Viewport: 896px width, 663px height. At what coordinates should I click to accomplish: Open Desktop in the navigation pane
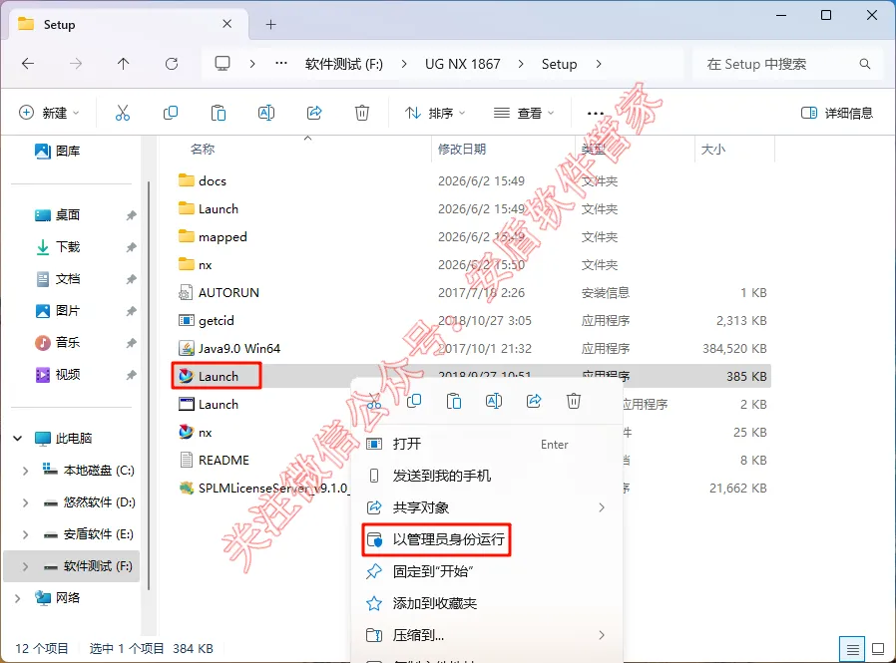pyautogui.click(x=57, y=214)
